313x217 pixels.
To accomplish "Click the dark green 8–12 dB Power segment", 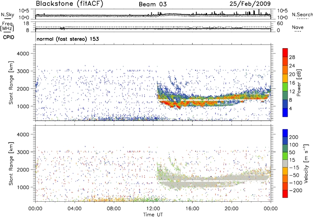I will pos(285,95).
